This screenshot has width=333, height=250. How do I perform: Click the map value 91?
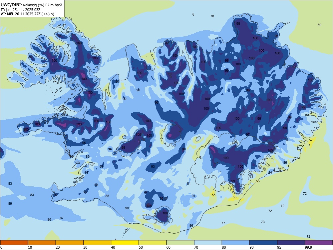[193, 196]
